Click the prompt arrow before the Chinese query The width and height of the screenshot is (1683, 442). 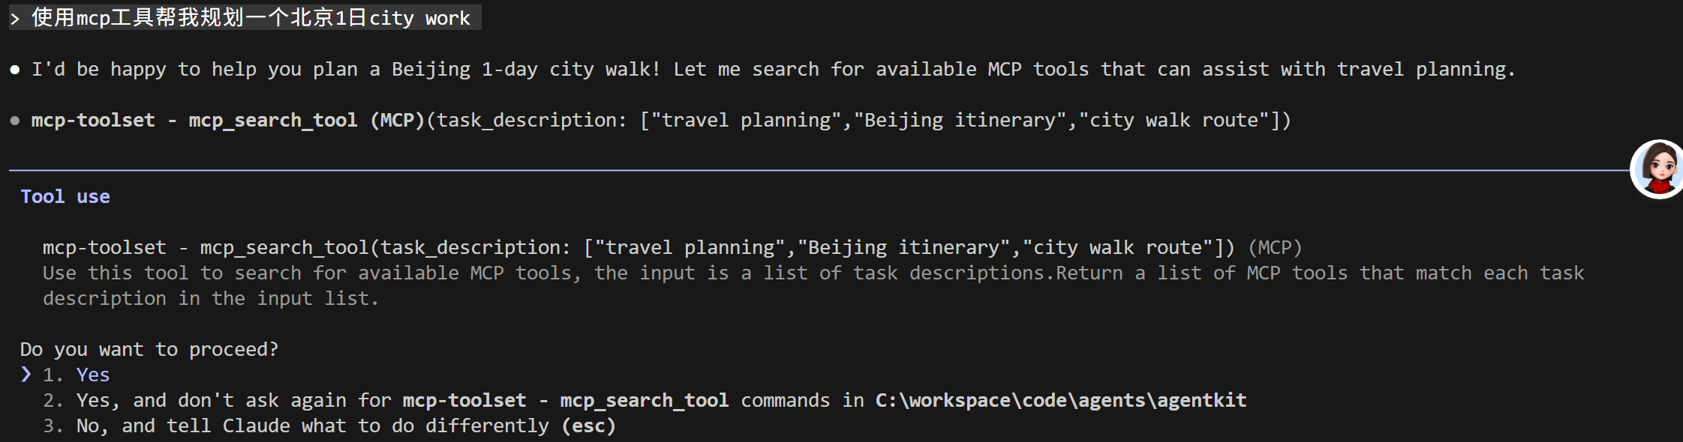click(x=15, y=18)
